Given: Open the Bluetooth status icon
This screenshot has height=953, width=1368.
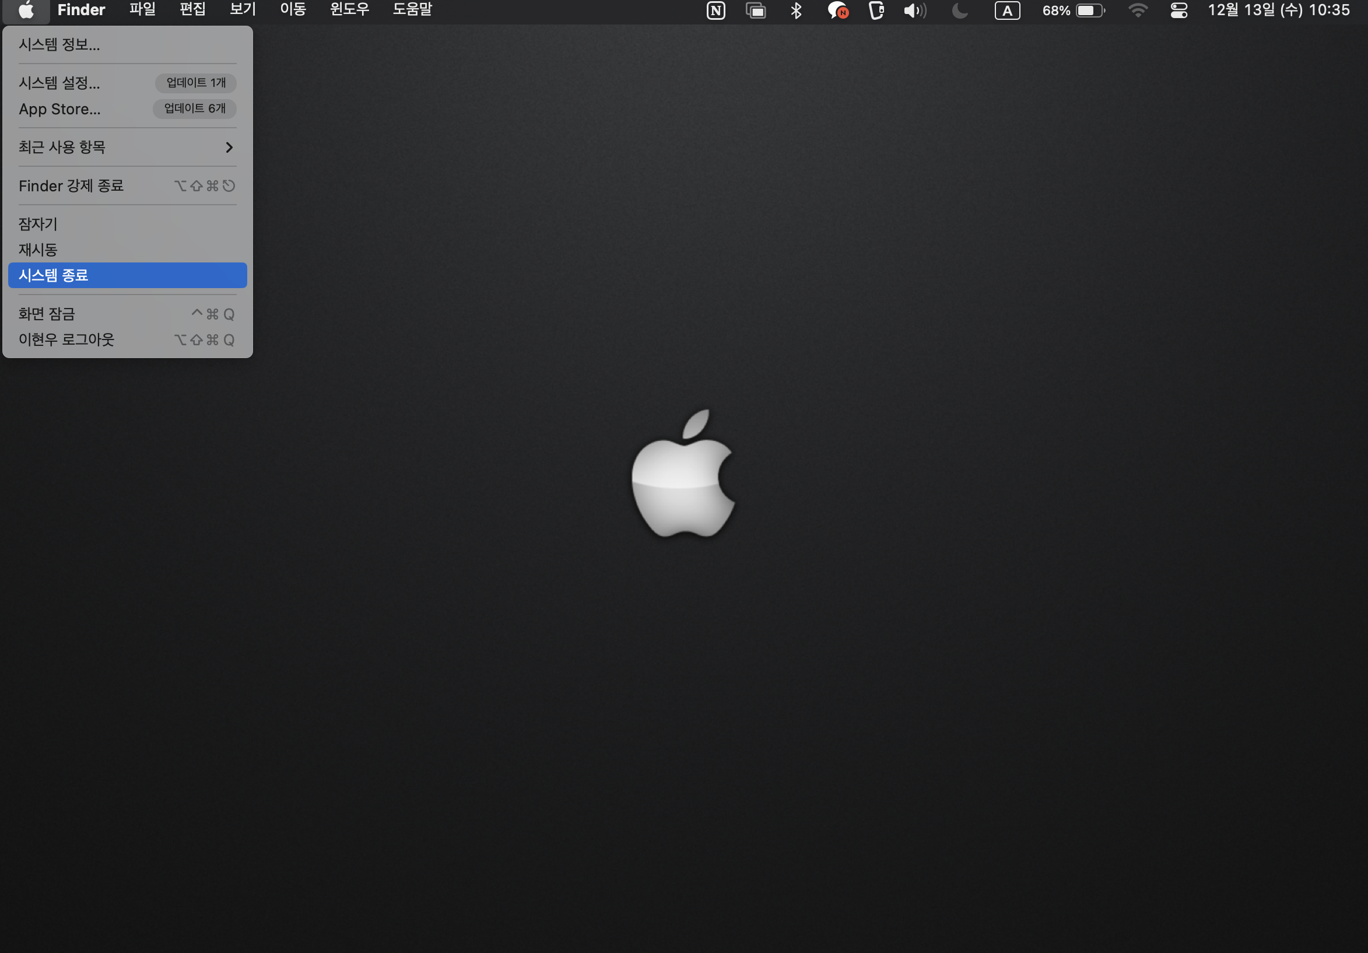Looking at the screenshot, I should point(796,10).
